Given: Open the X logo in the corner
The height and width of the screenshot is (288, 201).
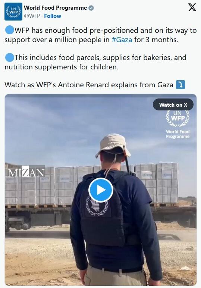Looking at the screenshot, I should [x=192, y=7].
